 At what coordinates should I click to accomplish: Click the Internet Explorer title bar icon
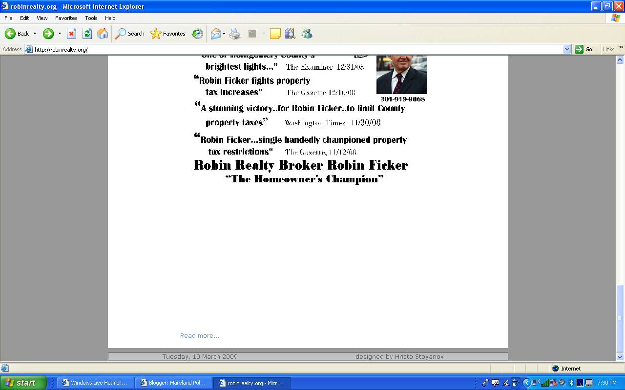[x=5, y=6]
